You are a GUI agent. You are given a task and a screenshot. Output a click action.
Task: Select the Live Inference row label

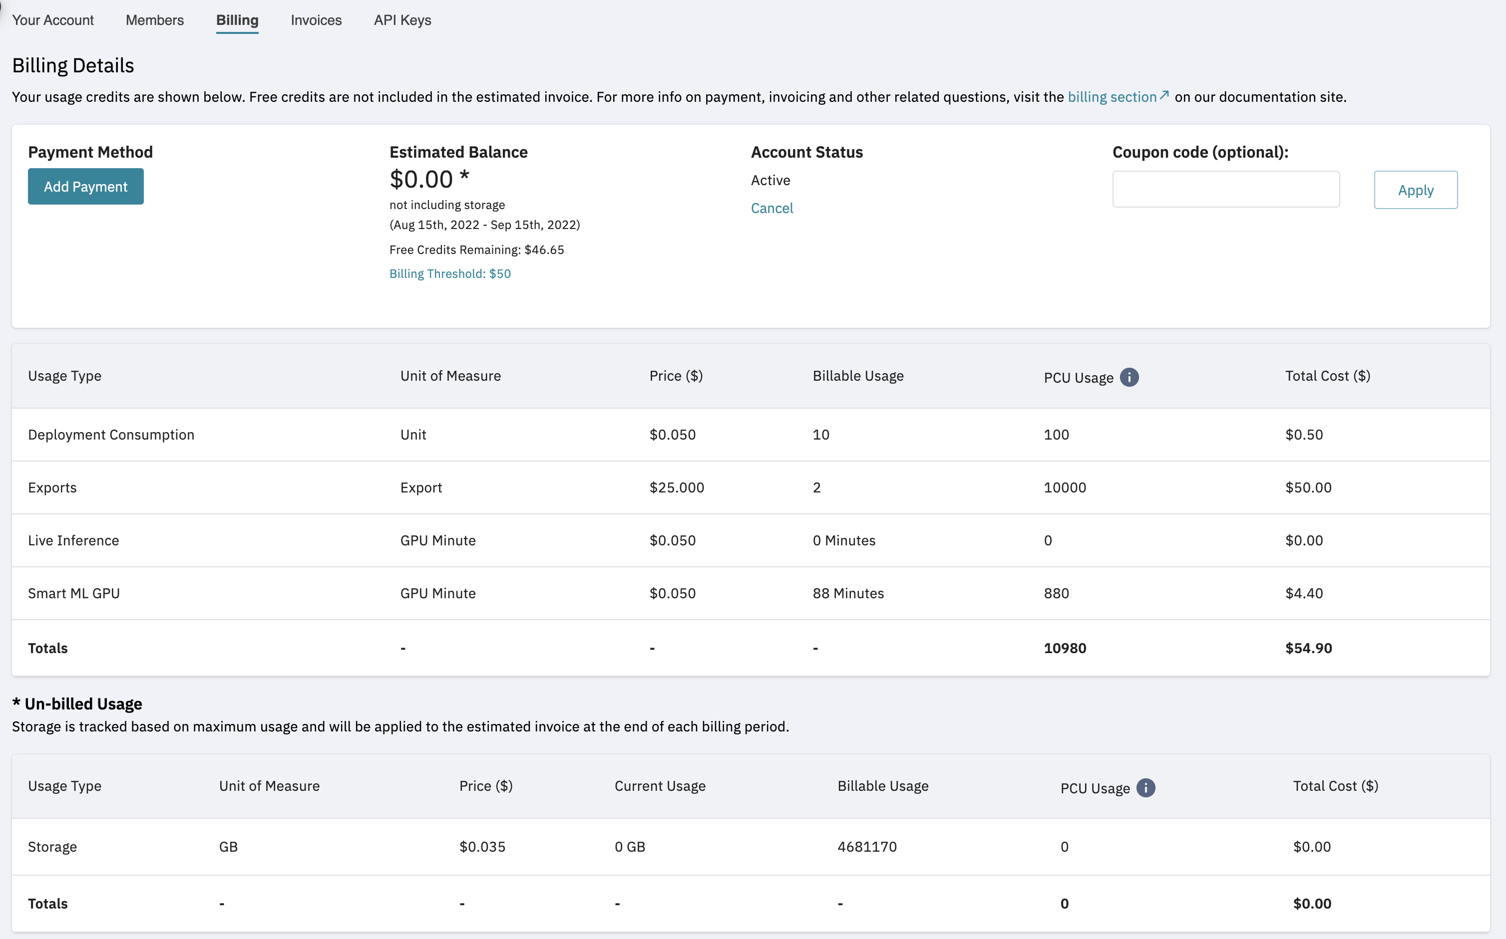tap(73, 540)
